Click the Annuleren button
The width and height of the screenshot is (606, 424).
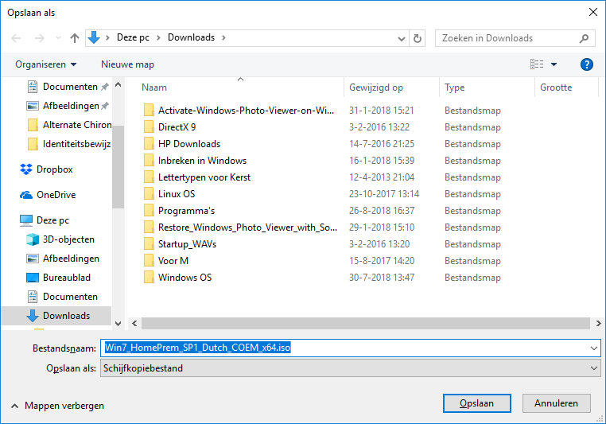click(x=556, y=403)
